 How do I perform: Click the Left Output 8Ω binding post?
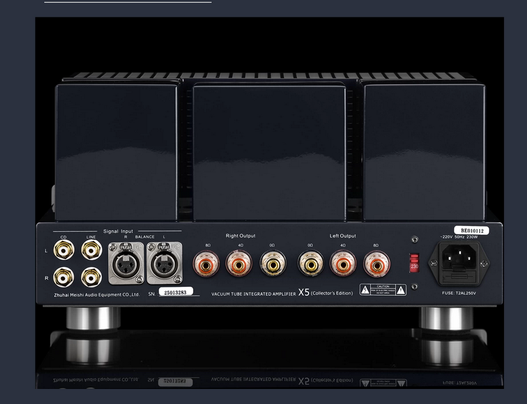(x=377, y=264)
